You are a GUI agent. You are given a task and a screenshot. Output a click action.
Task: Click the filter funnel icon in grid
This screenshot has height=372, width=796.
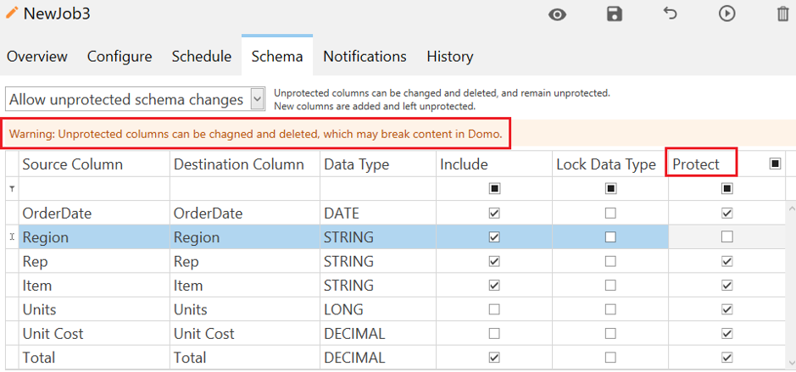click(11, 189)
